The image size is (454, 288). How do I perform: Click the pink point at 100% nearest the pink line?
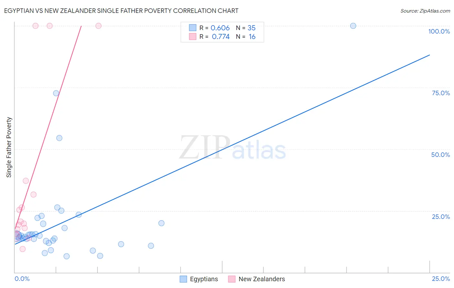[98, 26]
